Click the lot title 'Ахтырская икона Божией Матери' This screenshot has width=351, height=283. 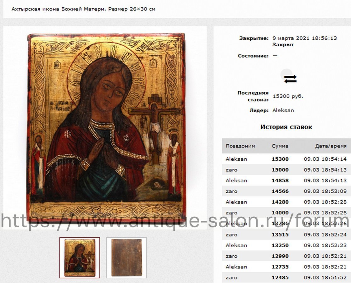[59, 9]
